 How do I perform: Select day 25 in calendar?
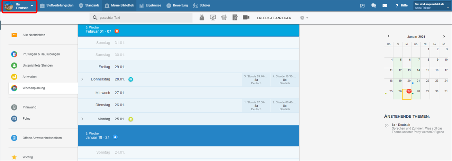[389, 94]
